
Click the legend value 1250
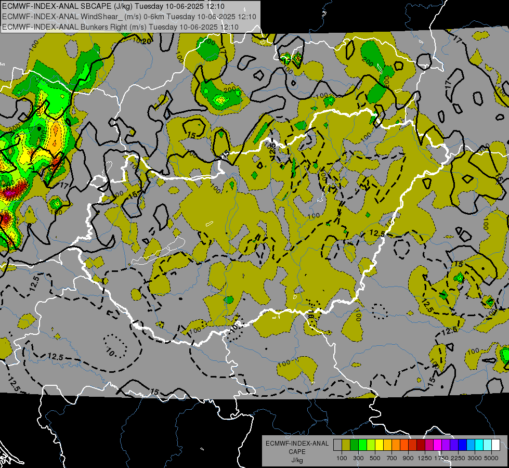pos(425,458)
